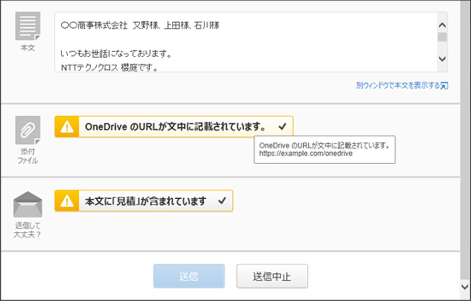
Task: Click inside the 本文 message text area
Action: tap(246, 42)
